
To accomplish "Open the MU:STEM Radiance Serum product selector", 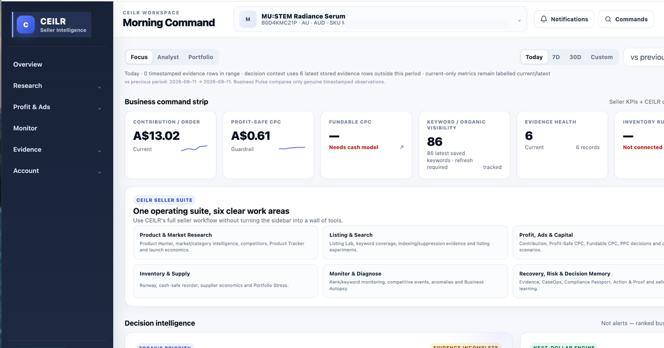I will tap(380, 19).
